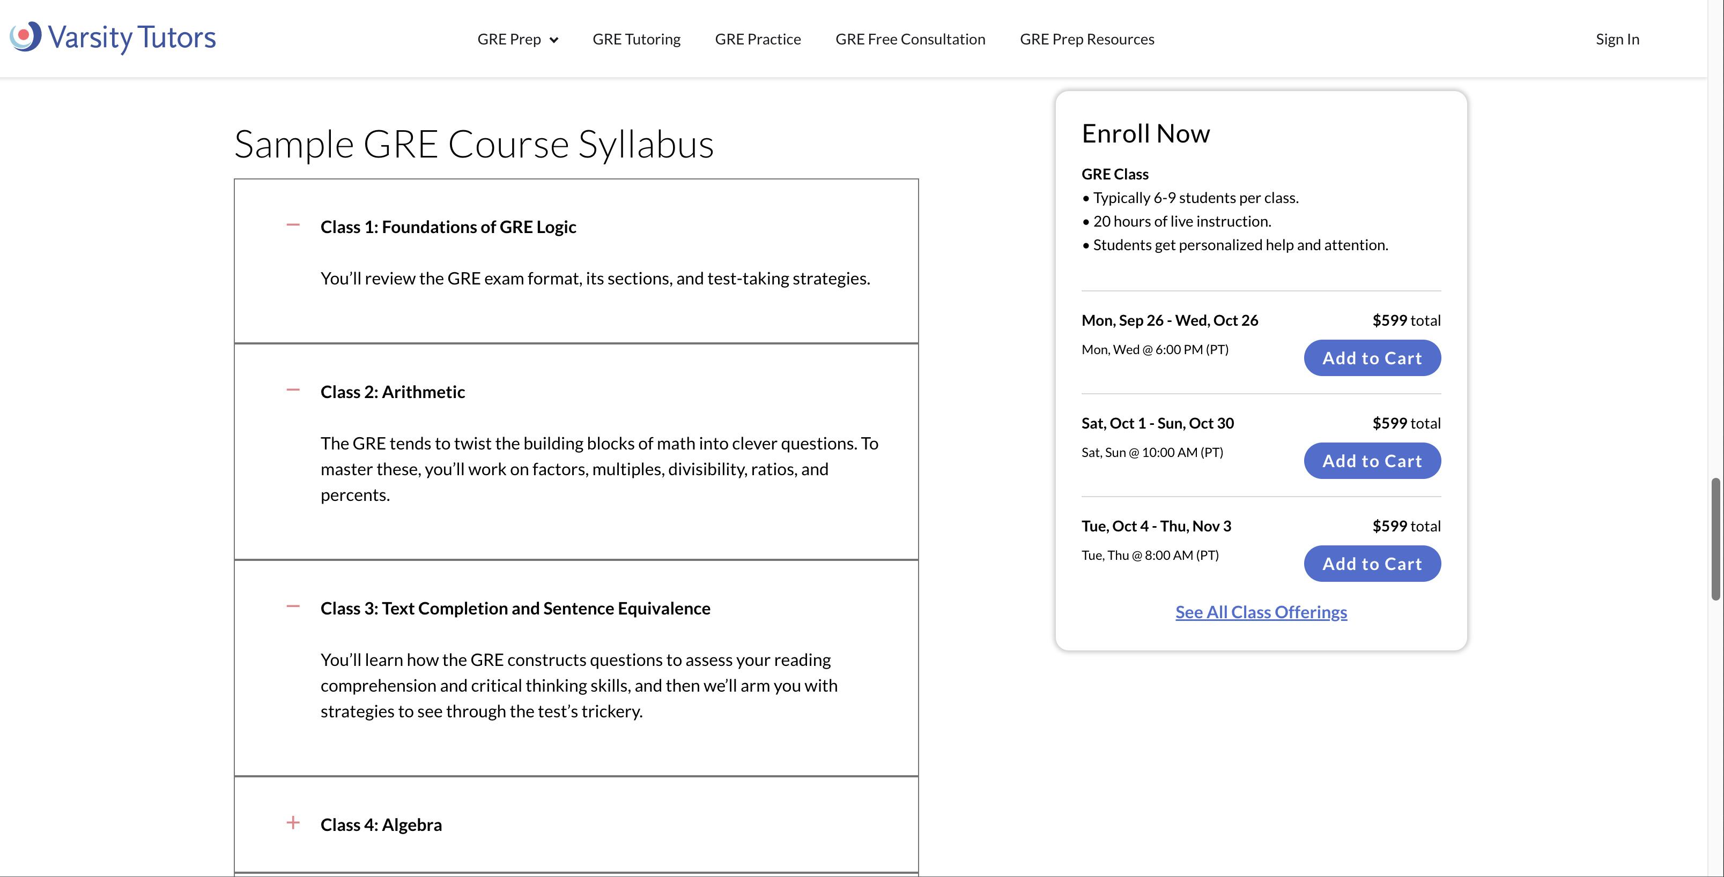The image size is (1724, 877).
Task: Collapse Class 1 using minus icon
Action: click(292, 225)
